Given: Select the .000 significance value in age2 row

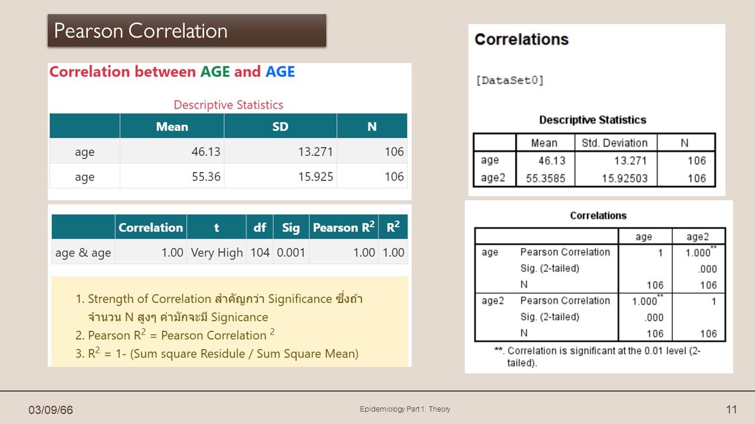Looking at the screenshot, I should pos(653,317).
